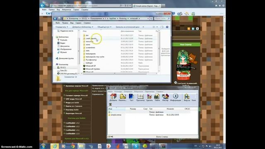Image resolution: width=265 pixels, height=149 pixels.
Task: Select crash-reports folder in Explorer
Action: pos(91,38)
